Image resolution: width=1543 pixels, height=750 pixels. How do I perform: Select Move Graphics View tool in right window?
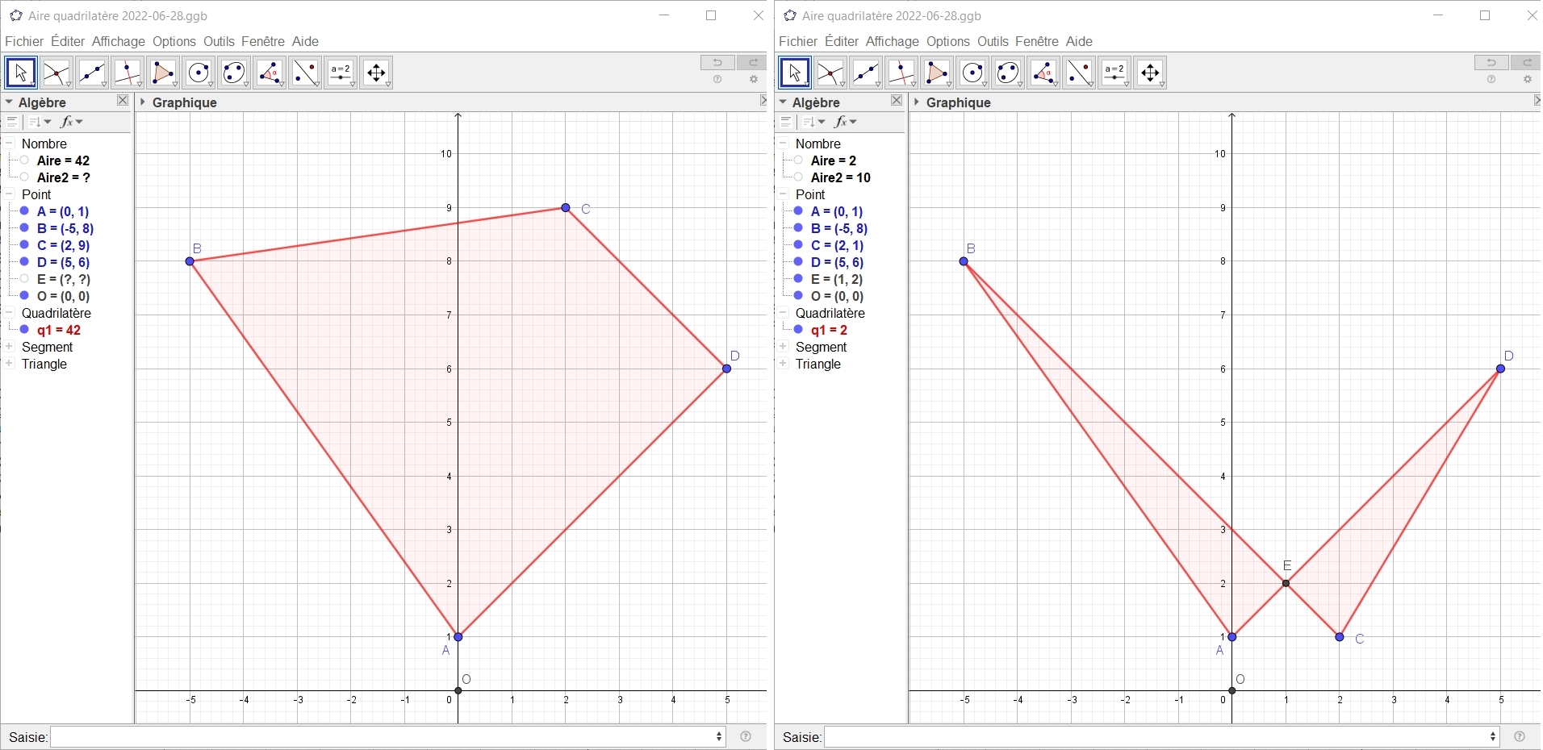(1150, 73)
